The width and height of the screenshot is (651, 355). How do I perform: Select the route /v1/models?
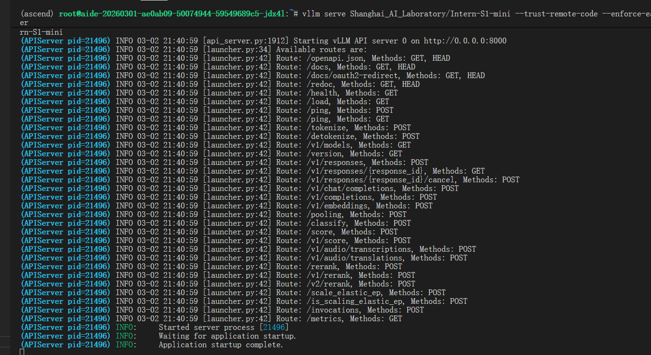pyautogui.click(x=328, y=145)
